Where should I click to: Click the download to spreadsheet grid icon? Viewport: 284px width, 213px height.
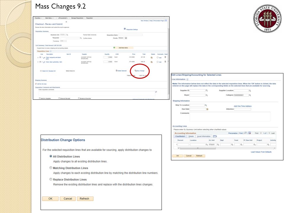[x=250, y=133]
